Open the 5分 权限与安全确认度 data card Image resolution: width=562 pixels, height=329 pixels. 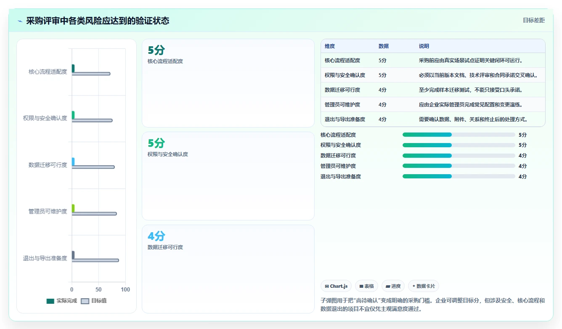228,176
